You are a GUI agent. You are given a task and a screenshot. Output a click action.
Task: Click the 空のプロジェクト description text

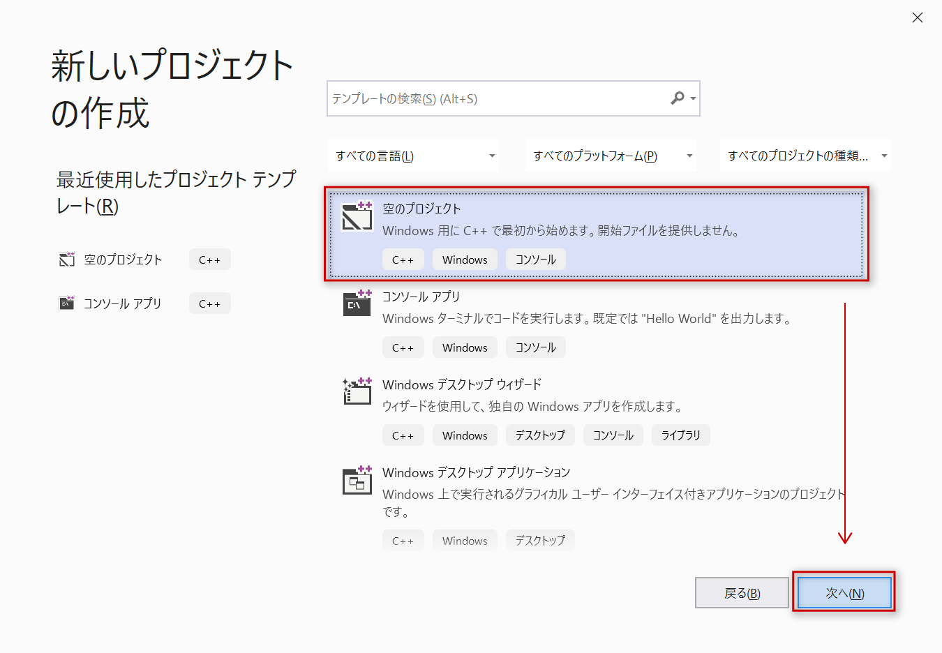561,230
